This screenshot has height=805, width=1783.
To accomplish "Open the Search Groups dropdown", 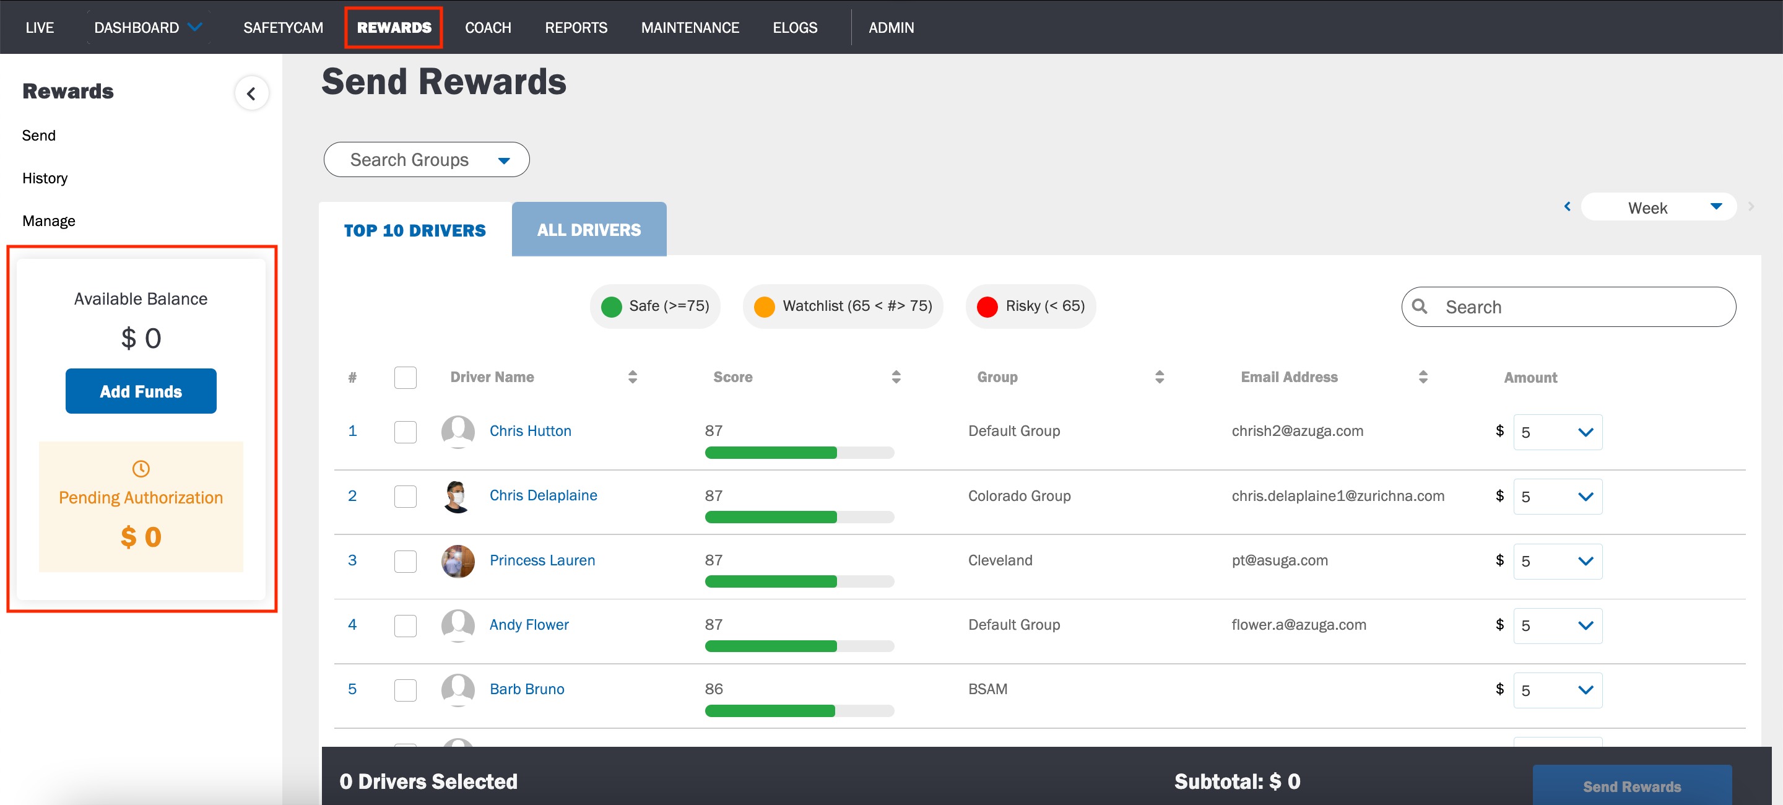I will tap(427, 160).
